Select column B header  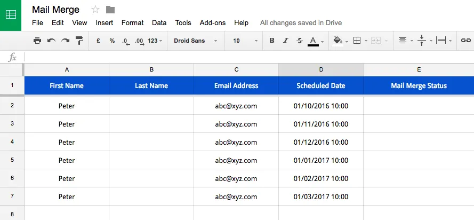pos(151,69)
